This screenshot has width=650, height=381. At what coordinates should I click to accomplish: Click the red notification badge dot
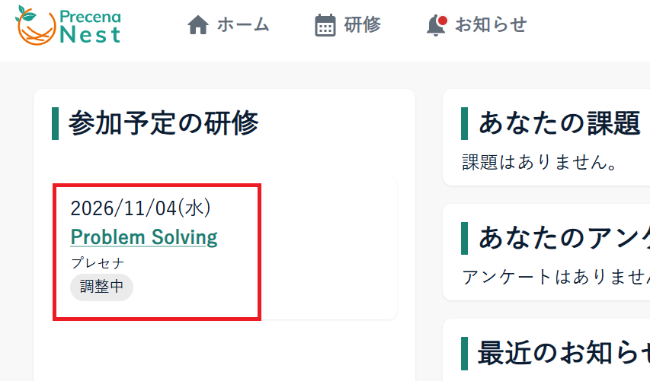pyautogui.click(x=443, y=20)
